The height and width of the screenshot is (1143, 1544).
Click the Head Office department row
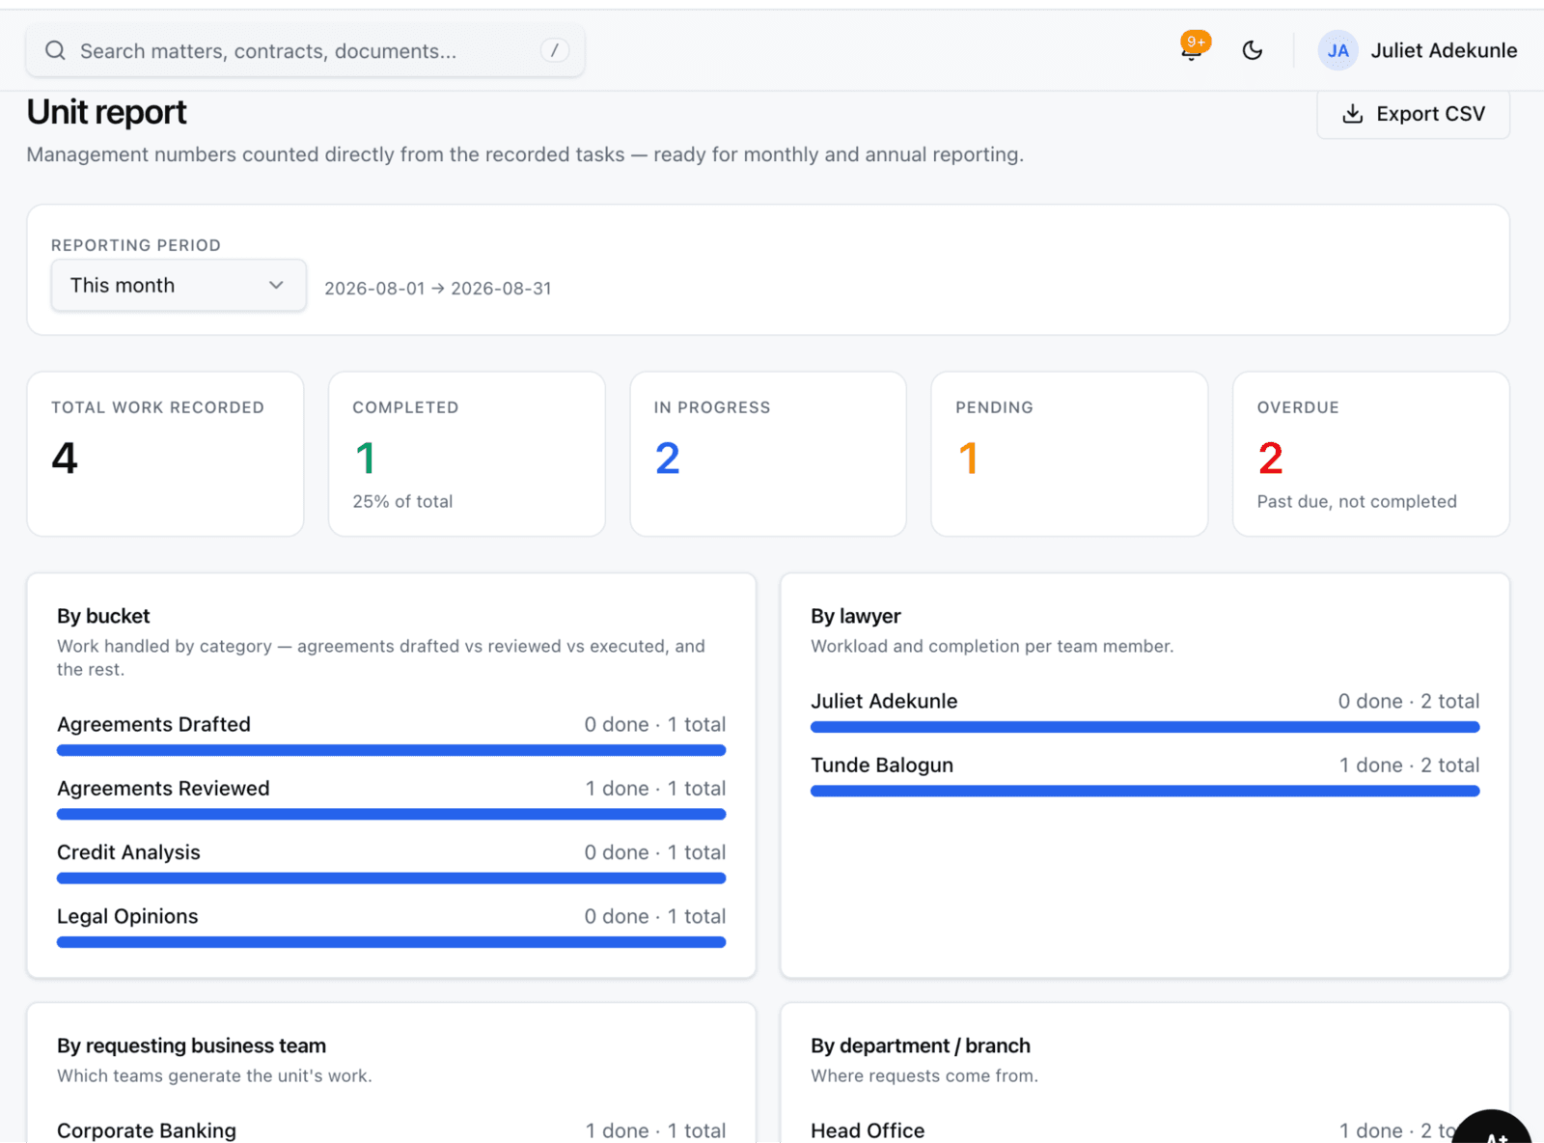[1144, 1130]
